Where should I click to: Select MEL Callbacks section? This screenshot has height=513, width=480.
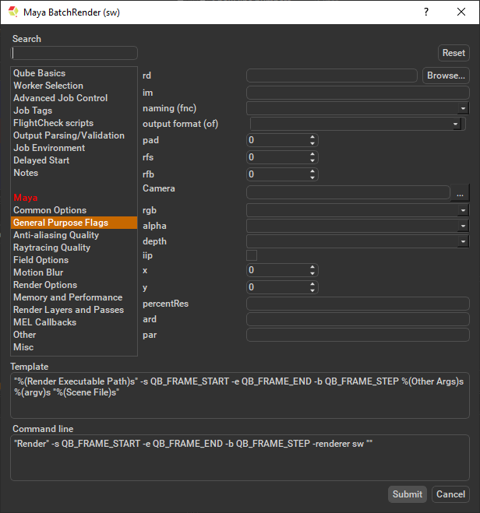44,322
